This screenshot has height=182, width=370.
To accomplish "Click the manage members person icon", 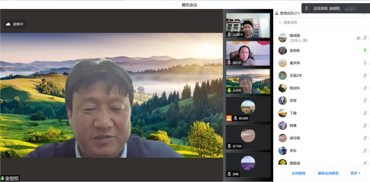I will click(x=277, y=13).
